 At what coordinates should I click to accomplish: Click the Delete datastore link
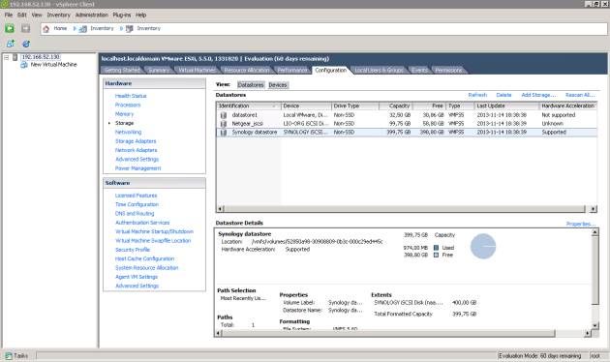pyautogui.click(x=503, y=95)
